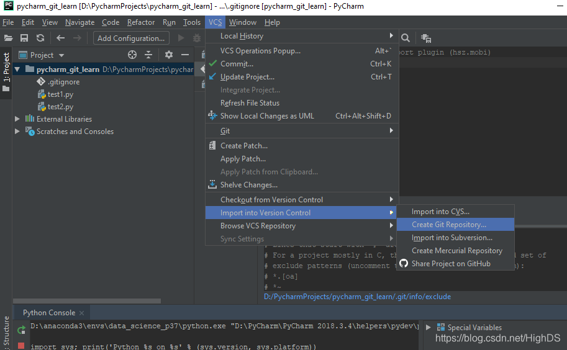The height and width of the screenshot is (350, 567).
Task: Click the Rerun console green arrow icon
Action: [x=21, y=330]
